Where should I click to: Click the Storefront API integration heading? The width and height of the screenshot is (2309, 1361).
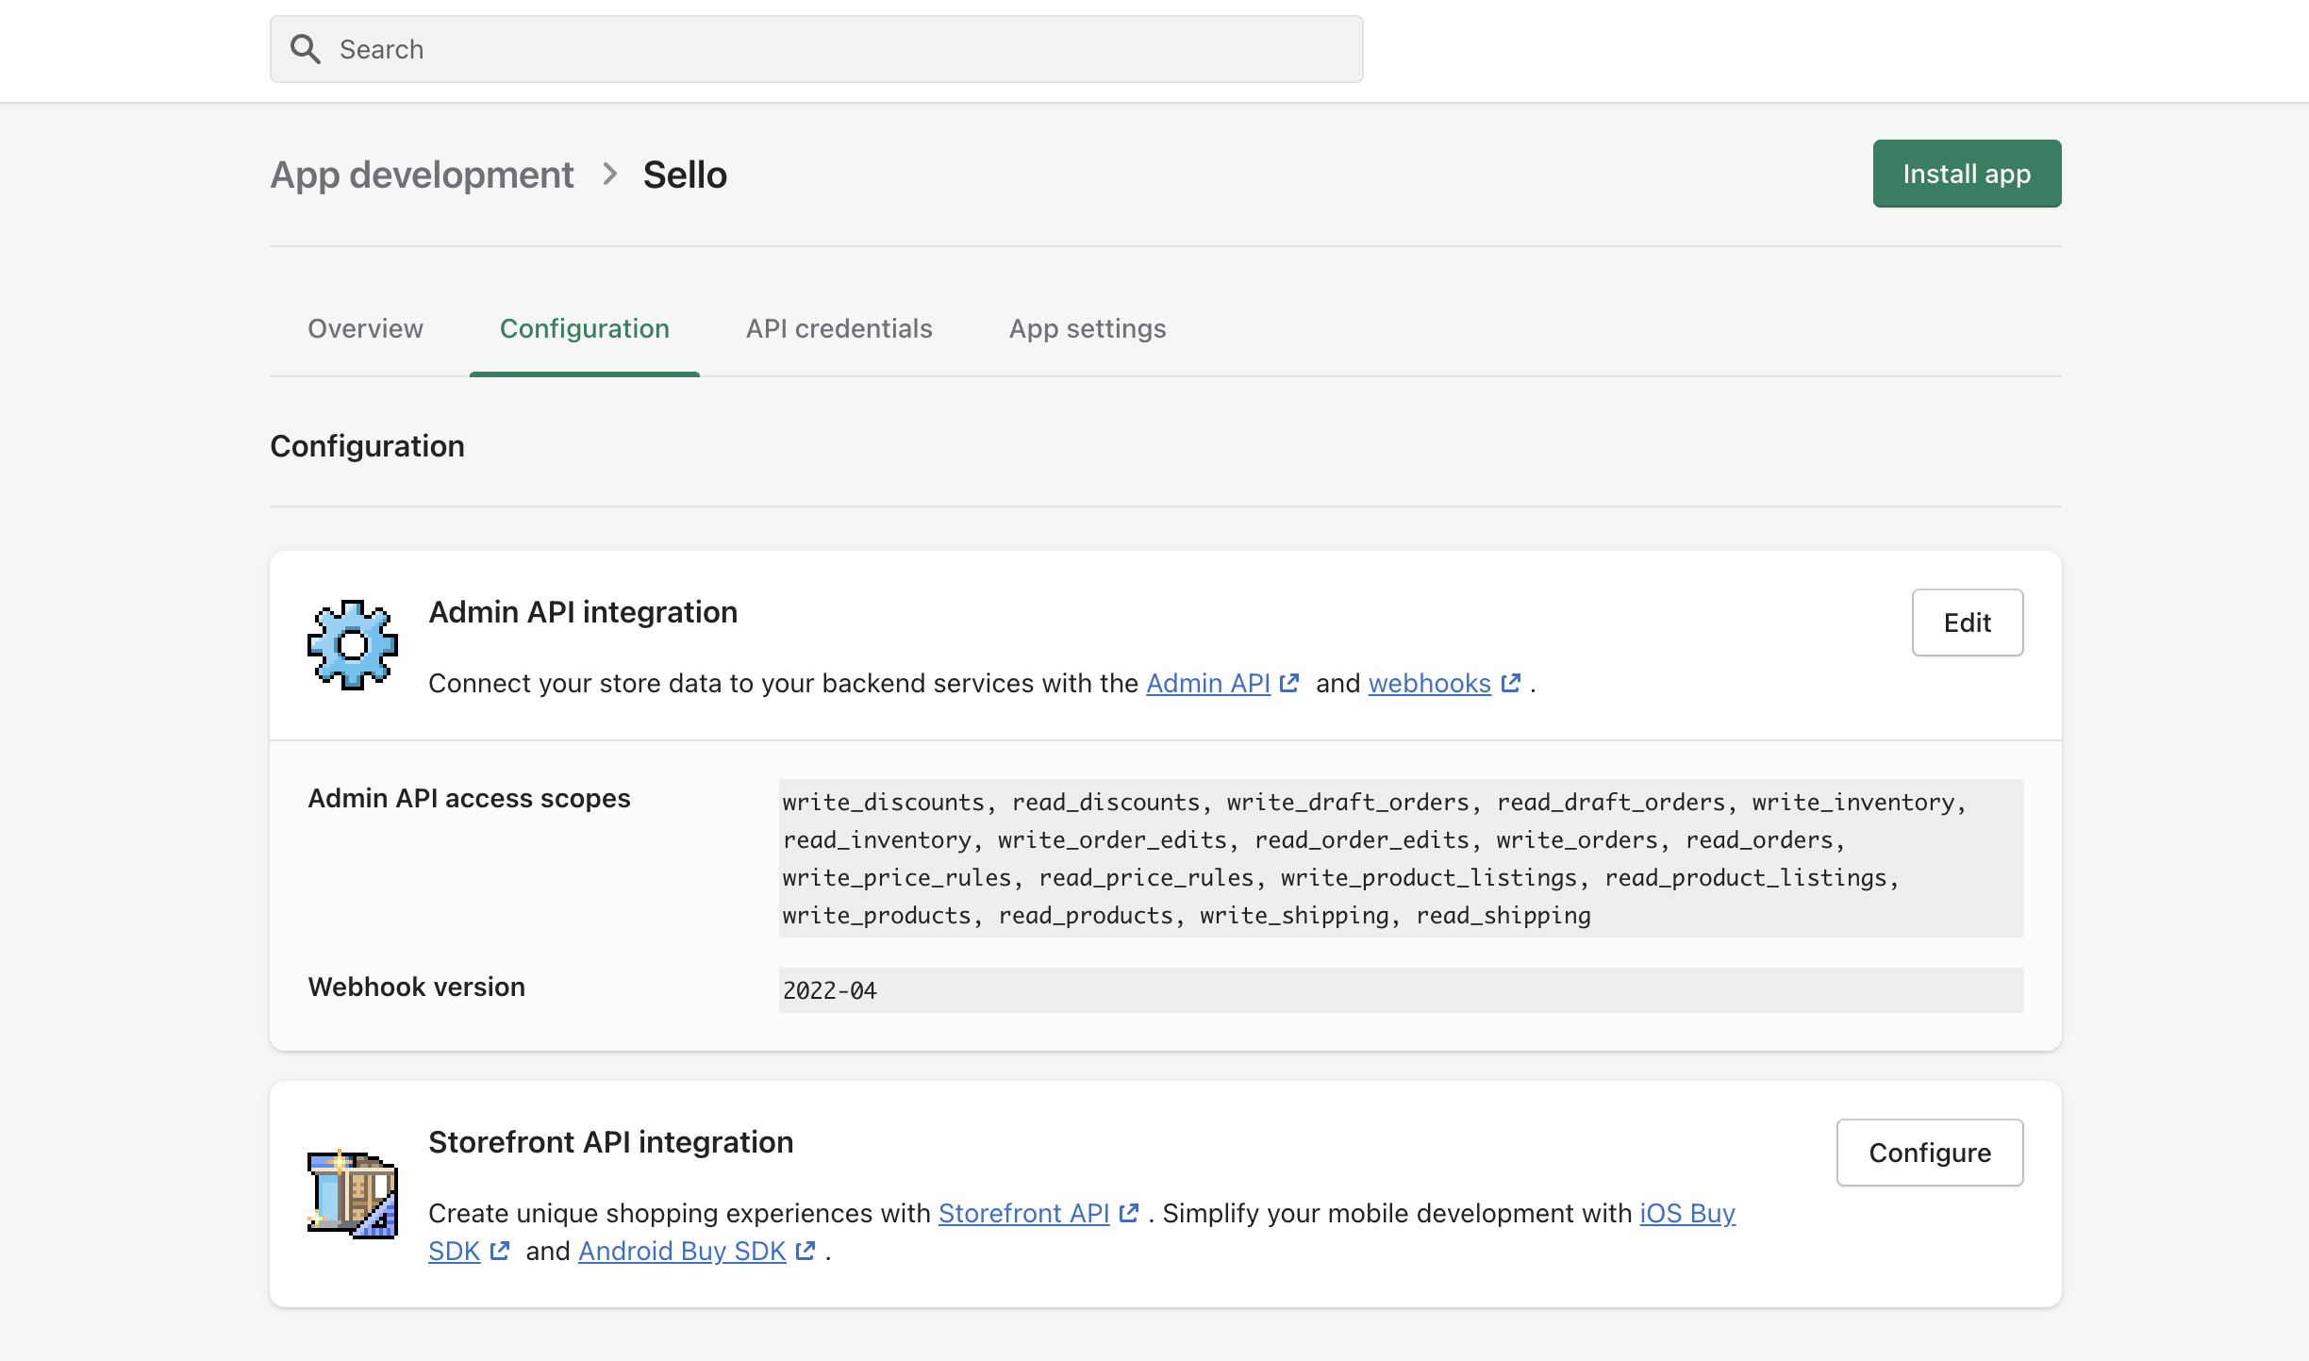tap(611, 1143)
